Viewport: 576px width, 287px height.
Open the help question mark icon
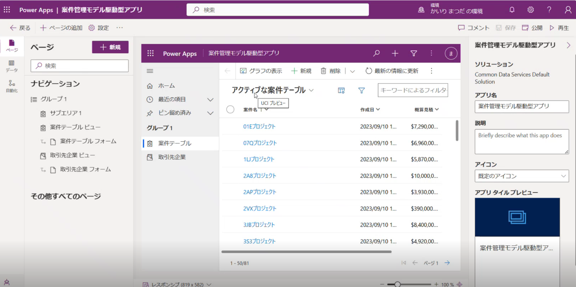[549, 10]
